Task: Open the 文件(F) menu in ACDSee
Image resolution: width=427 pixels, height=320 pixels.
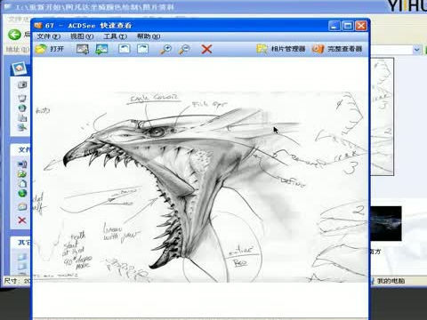Action: point(48,36)
